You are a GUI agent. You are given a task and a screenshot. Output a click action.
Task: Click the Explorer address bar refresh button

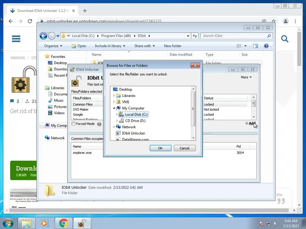coord(195,36)
